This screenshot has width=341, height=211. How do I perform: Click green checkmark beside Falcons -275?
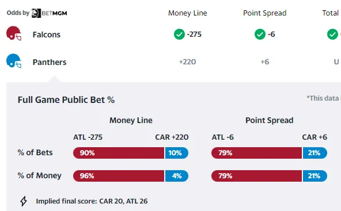point(179,34)
